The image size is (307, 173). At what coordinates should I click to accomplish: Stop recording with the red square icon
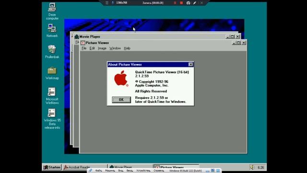coord(181,3)
